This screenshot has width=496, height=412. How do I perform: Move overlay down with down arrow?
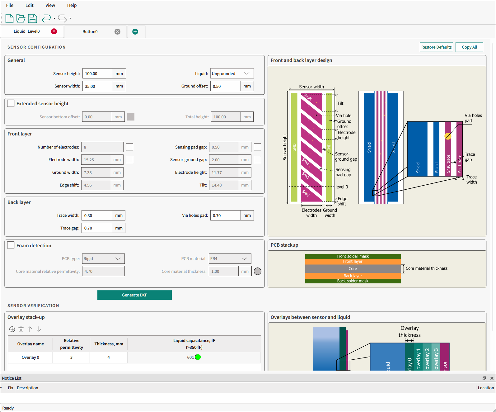coord(39,329)
